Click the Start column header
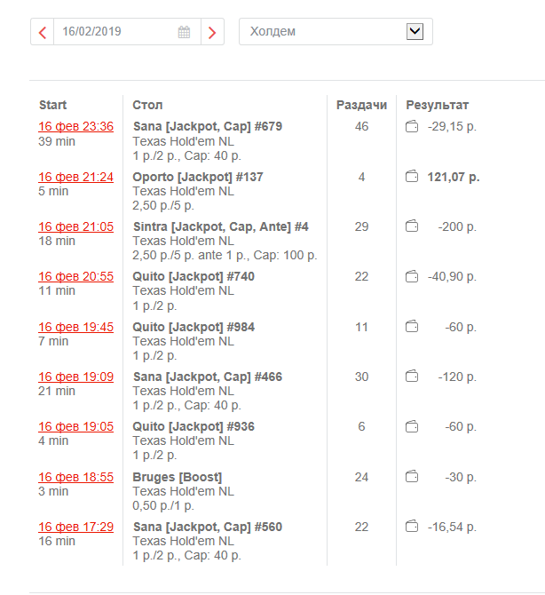545x595 pixels. 52,105
